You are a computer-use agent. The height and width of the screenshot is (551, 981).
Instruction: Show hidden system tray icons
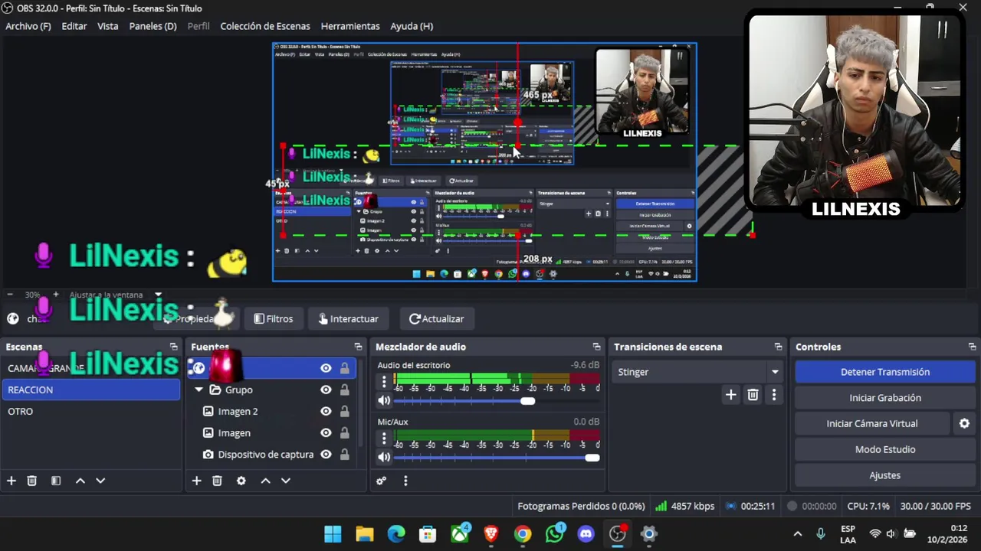[797, 533]
